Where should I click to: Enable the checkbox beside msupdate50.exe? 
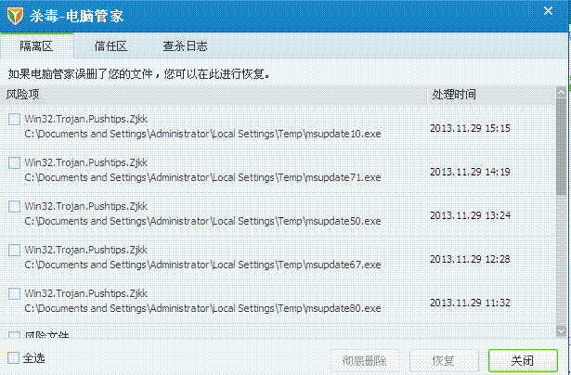point(14,206)
